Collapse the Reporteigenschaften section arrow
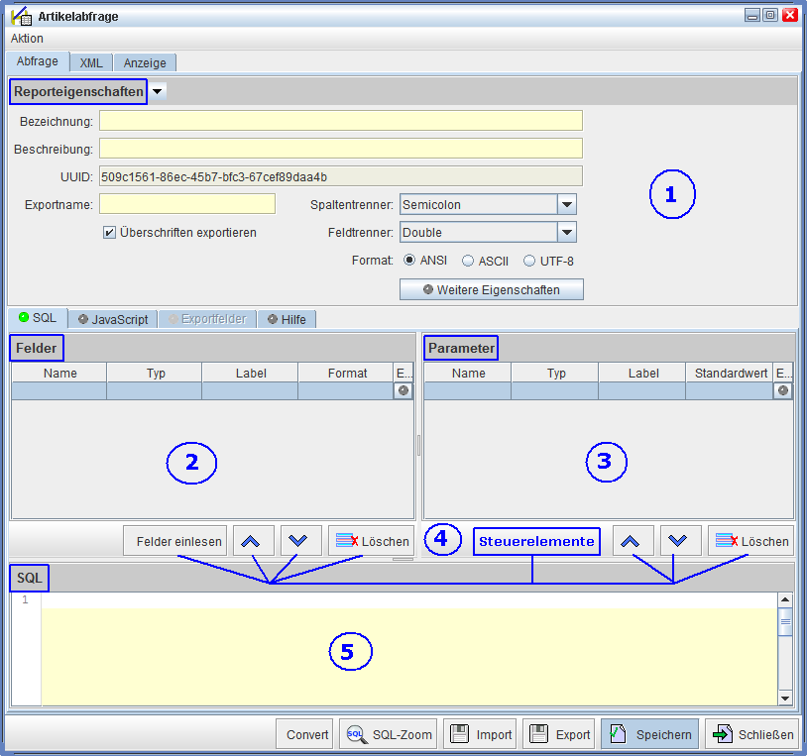 coord(159,91)
